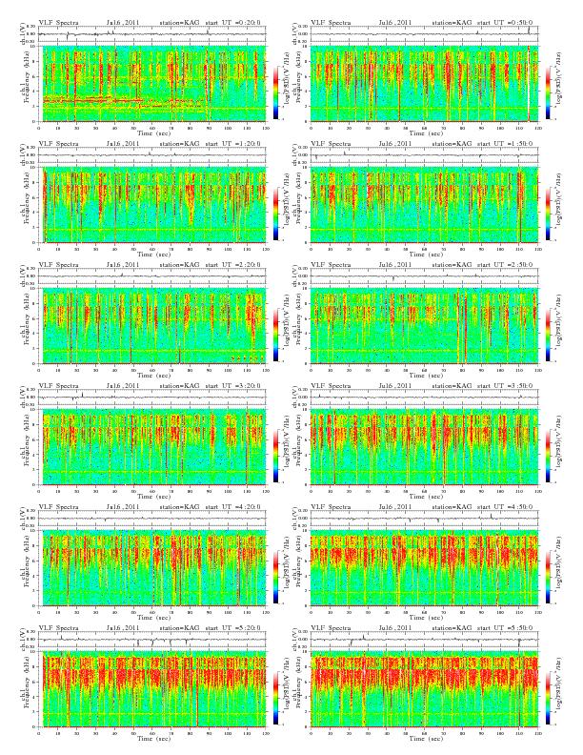The image size is (583, 755).
Task: Pick the color bar of the UT 2:50:0 panel
Action: (x=549, y=335)
